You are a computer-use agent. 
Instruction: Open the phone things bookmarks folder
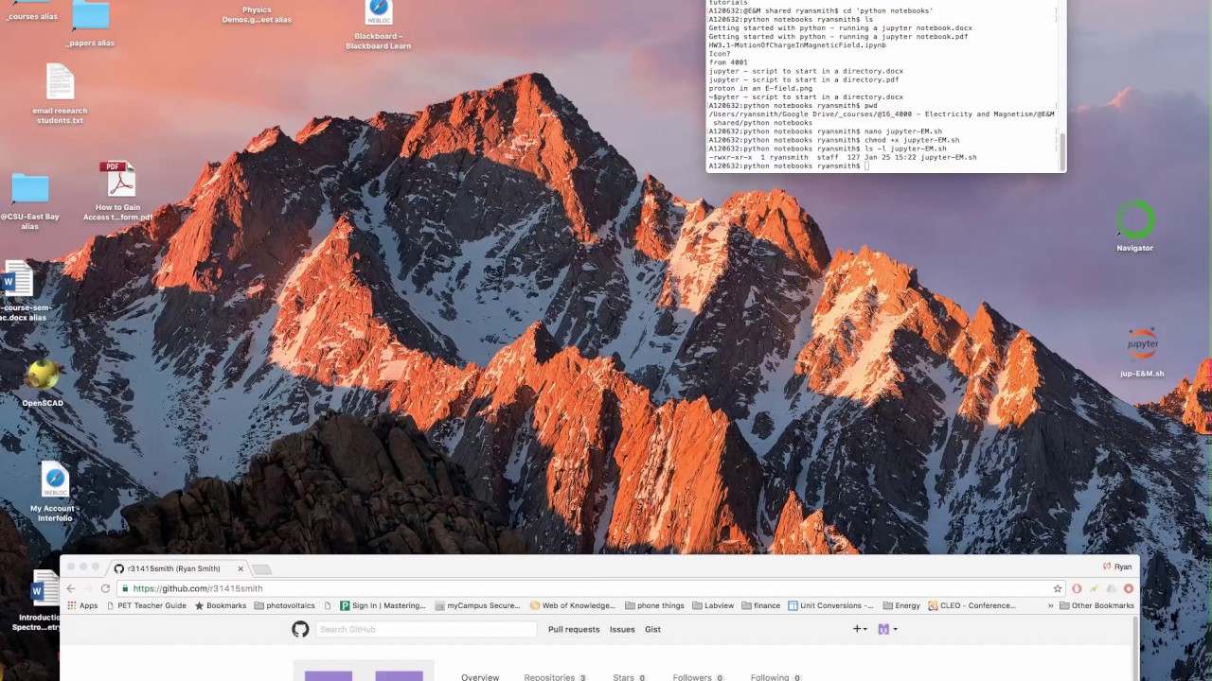(x=654, y=605)
